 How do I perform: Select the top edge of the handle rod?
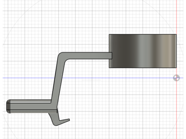tap(30, 100)
